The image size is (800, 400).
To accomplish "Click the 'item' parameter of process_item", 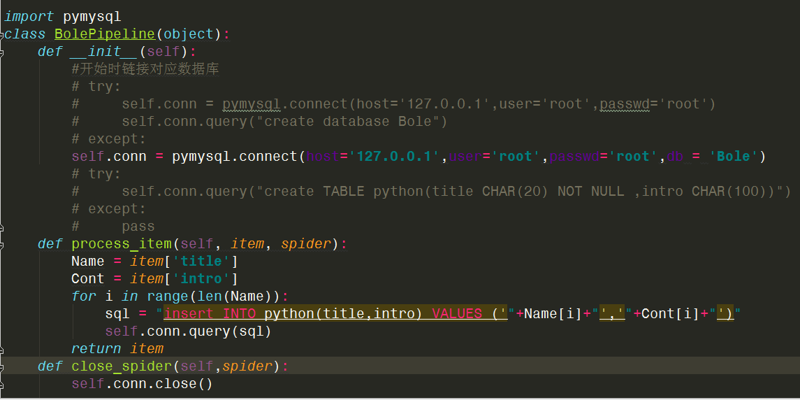I will pyautogui.click(x=247, y=244).
